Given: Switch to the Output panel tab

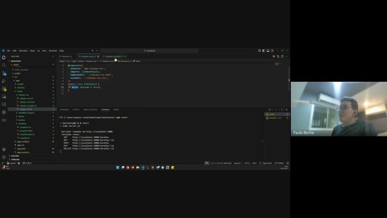Looking at the screenshot, I should (x=76, y=110).
